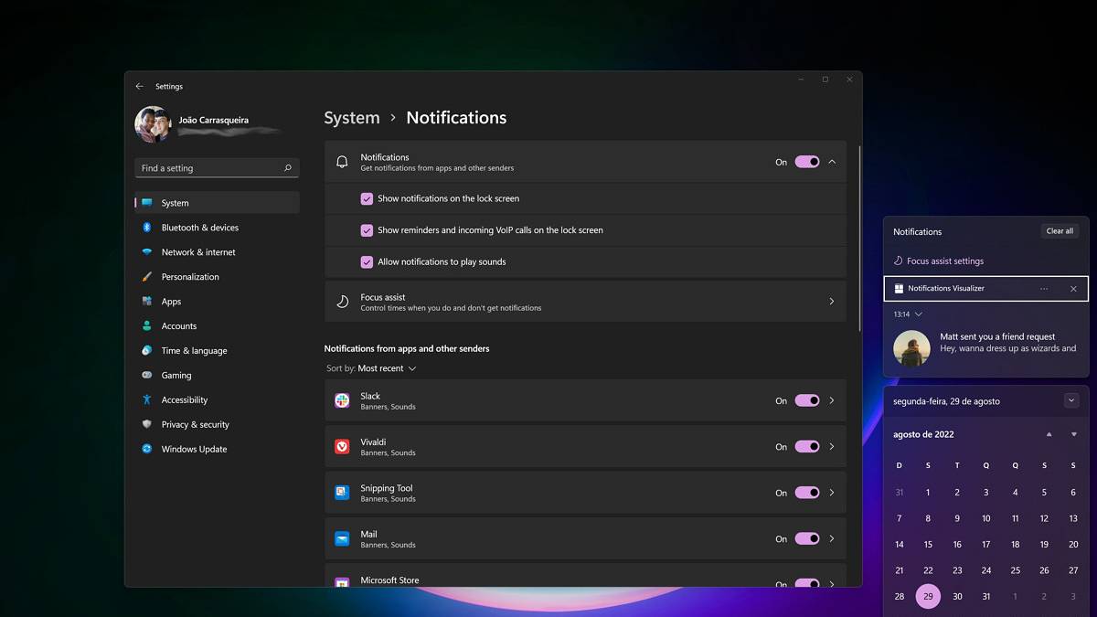Viewport: 1097px width, 617px height.
Task: Go back using the Settings back arrow
Action: point(139,86)
